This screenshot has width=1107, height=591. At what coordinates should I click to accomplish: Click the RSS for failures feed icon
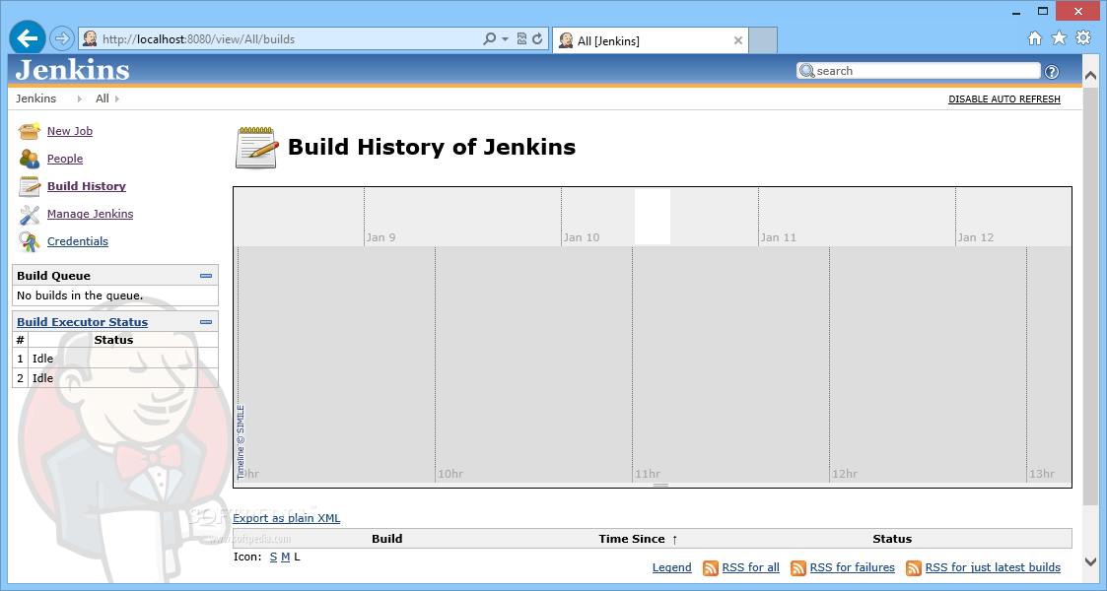(797, 567)
